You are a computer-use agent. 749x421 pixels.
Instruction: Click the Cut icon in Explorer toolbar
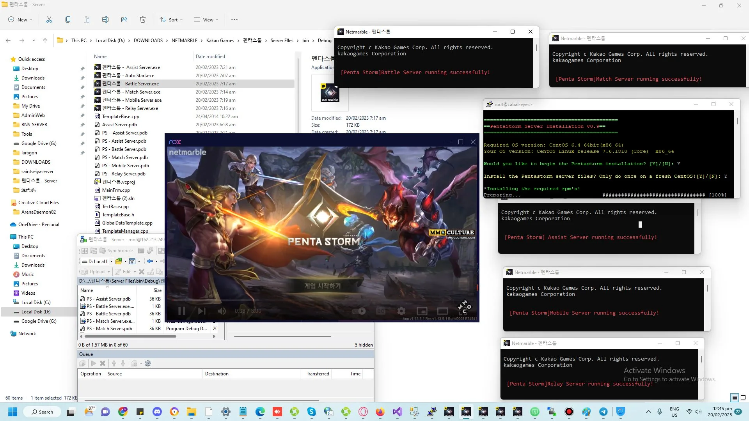click(x=49, y=20)
